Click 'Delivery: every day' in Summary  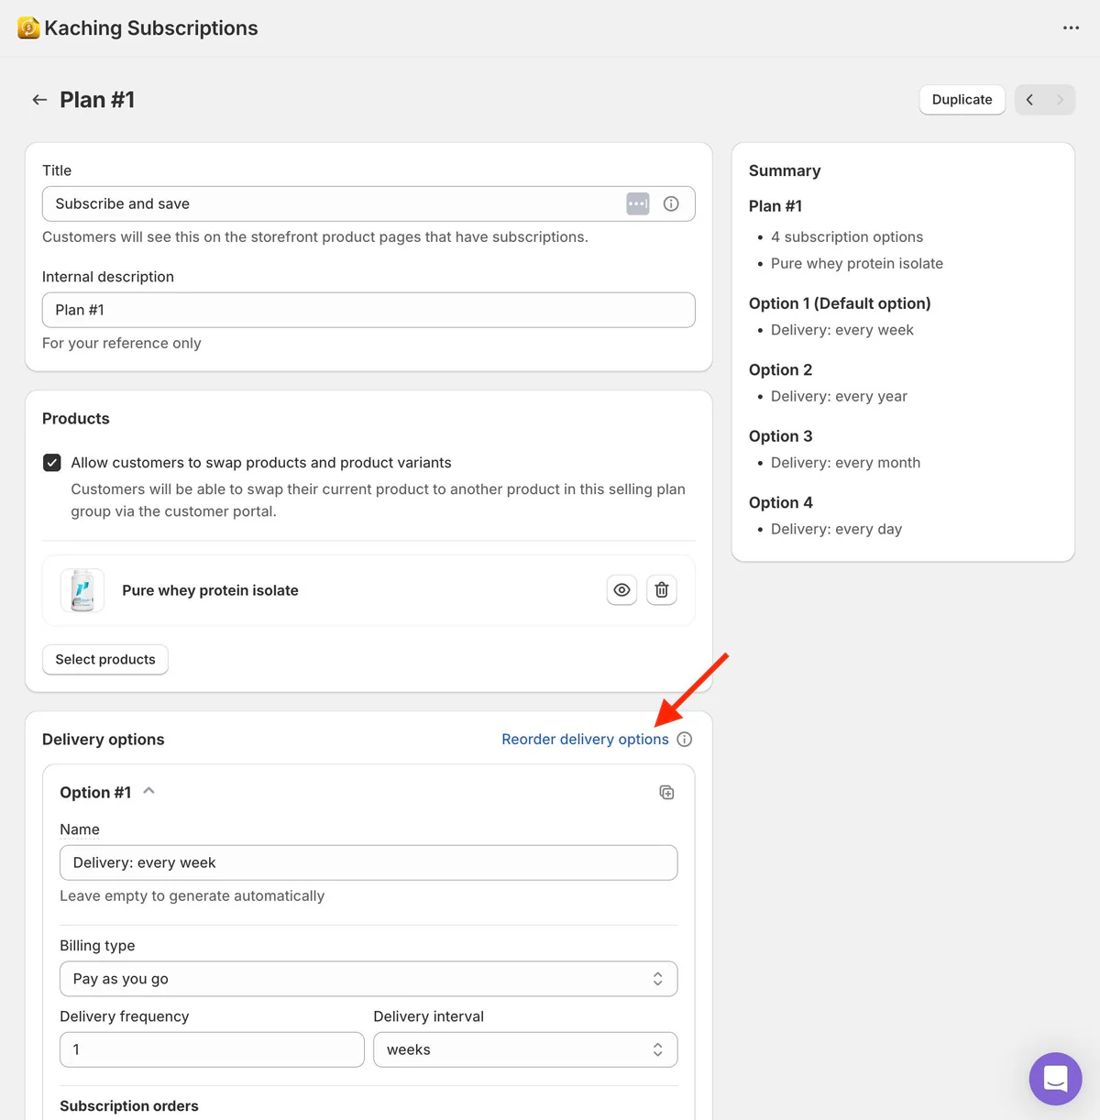click(x=836, y=529)
